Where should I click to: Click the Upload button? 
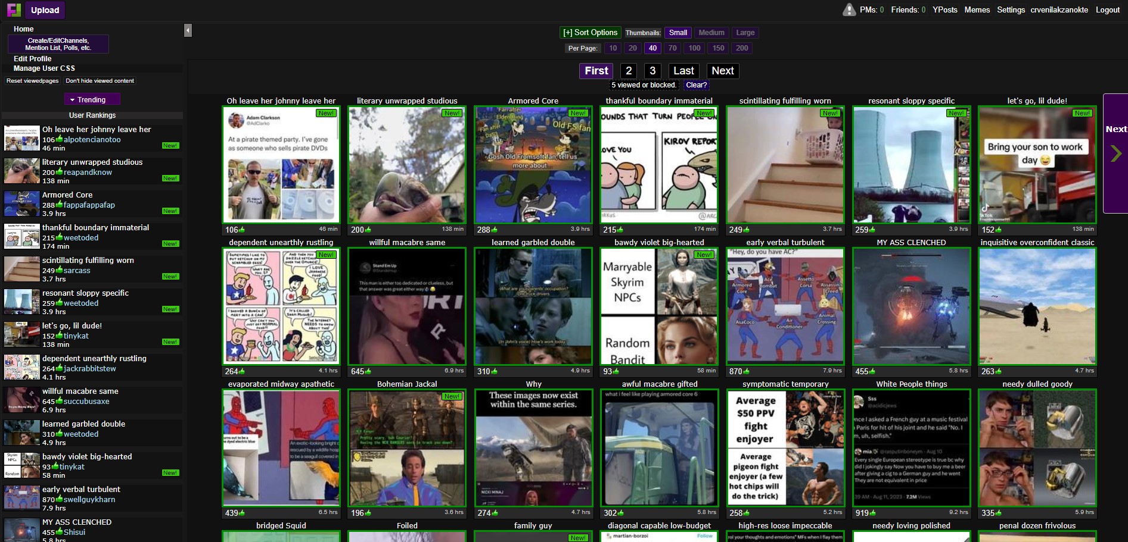pos(45,10)
